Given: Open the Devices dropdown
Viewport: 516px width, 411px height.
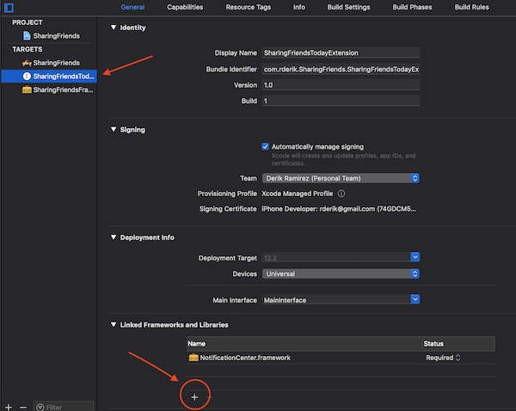Looking at the screenshot, I should (341, 273).
